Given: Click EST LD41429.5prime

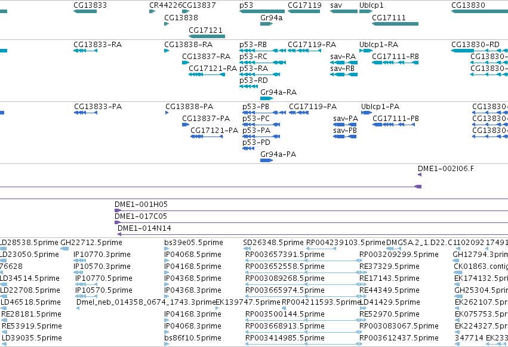Looking at the screenshot, I should click(x=390, y=302).
